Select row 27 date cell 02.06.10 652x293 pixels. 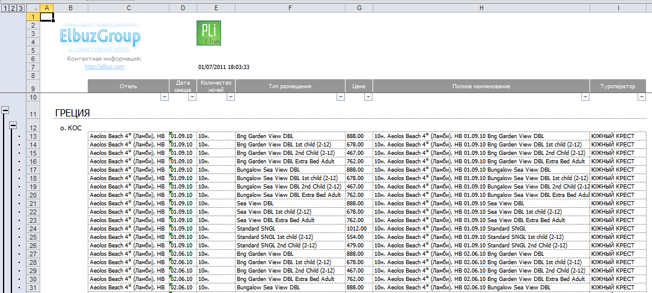(183, 253)
